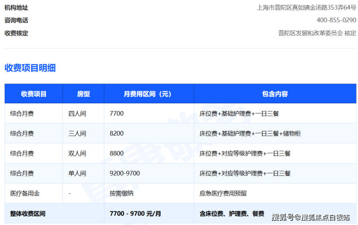Viewport: 358px width, 225px height.
Task: Click the 收费核定 label
Action: tap(16, 33)
